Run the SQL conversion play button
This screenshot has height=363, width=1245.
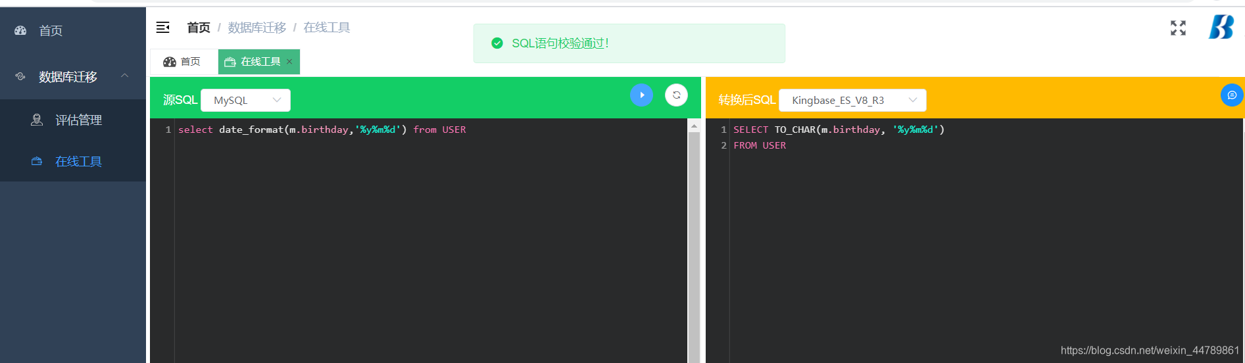tap(641, 95)
